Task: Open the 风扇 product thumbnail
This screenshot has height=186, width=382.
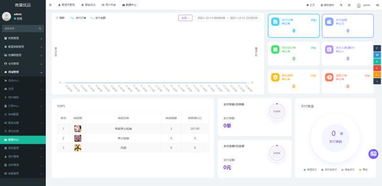Action: coord(78,148)
